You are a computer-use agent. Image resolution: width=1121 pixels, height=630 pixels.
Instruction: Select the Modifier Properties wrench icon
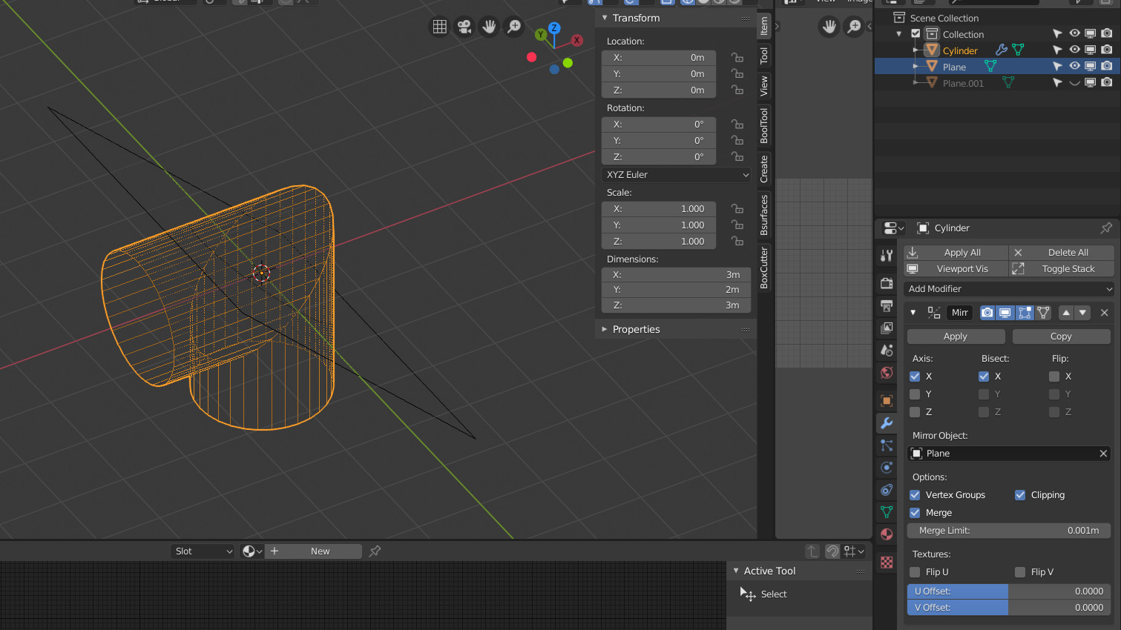coord(887,423)
